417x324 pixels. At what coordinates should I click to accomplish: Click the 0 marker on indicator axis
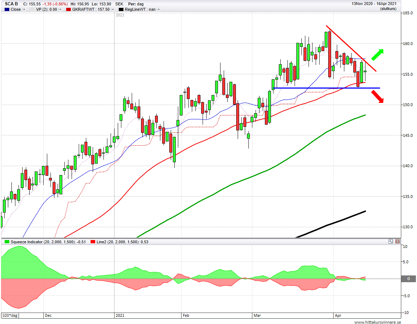[x=408, y=279]
